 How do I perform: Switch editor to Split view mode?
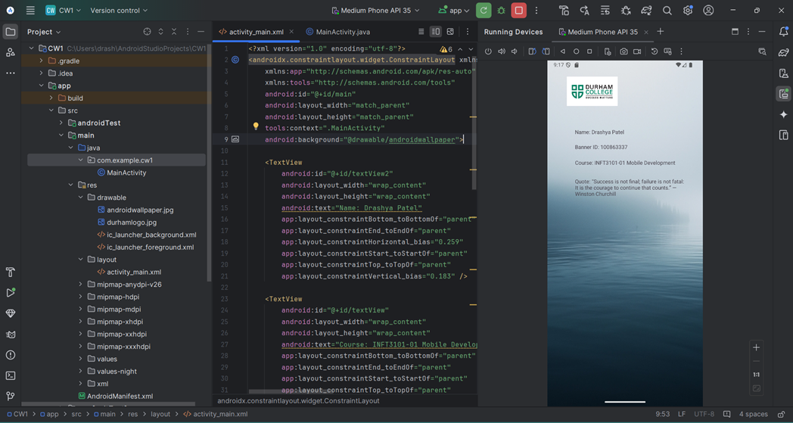(435, 31)
